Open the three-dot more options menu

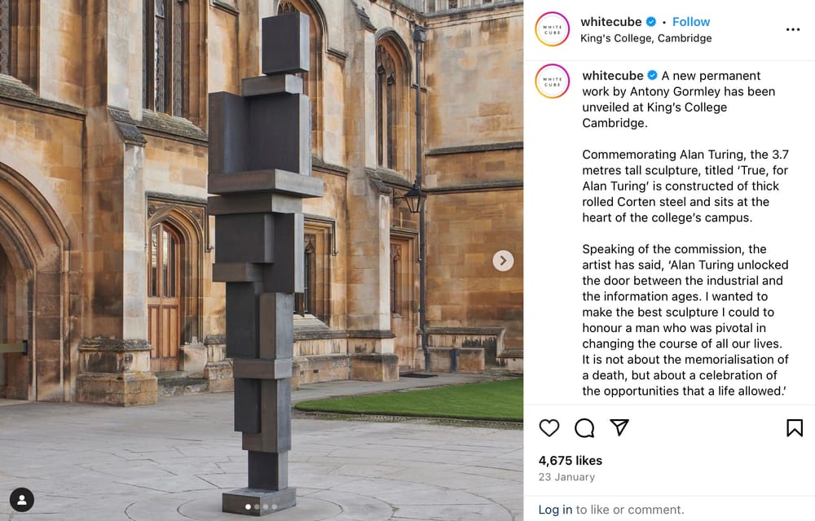pos(792,29)
